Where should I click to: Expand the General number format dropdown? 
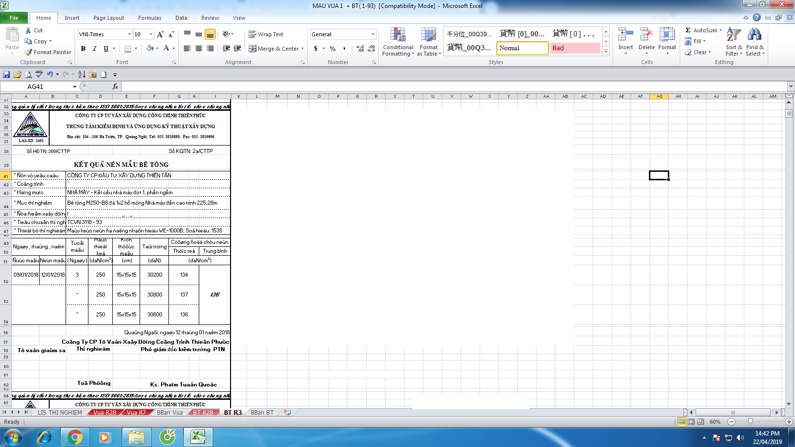[x=373, y=34]
